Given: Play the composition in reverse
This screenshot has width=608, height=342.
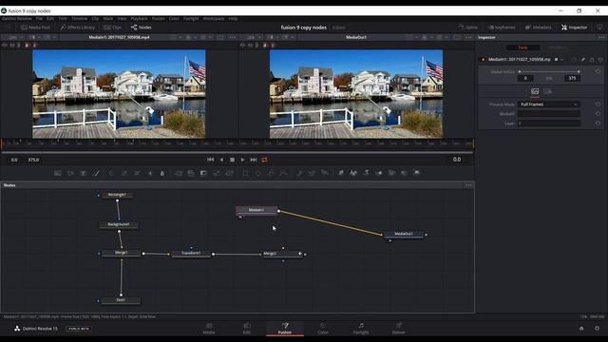Looking at the screenshot, I should [x=221, y=160].
